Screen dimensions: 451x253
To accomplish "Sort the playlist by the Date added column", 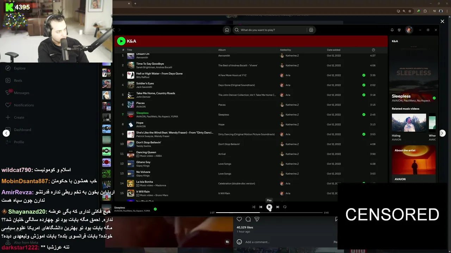I will [334, 50].
